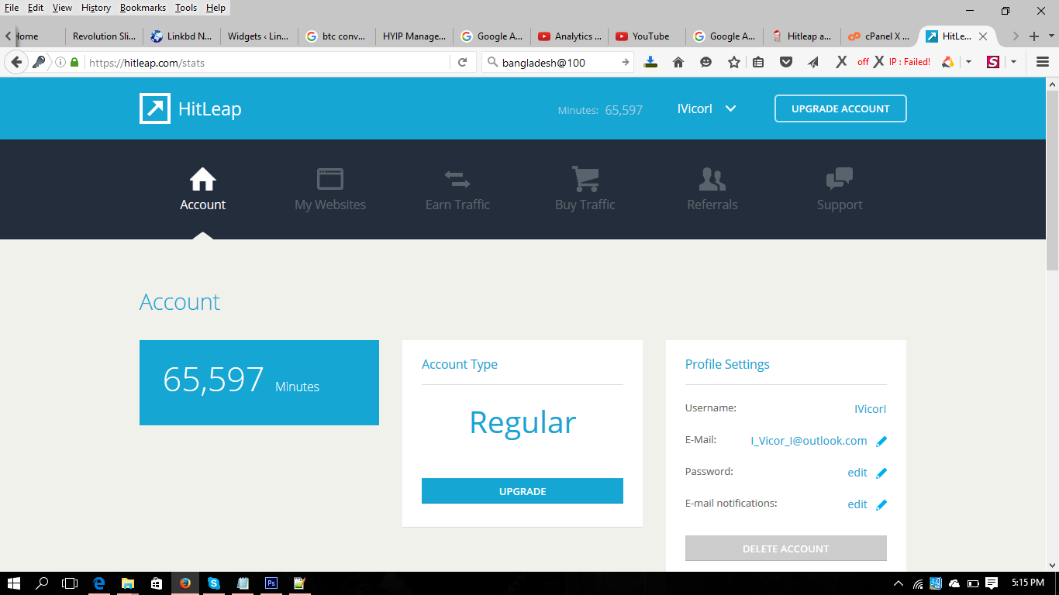This screenshot has height=595, width=1059.
Task: Open Skype from the Windows taskbar
Action: [213, 583]
